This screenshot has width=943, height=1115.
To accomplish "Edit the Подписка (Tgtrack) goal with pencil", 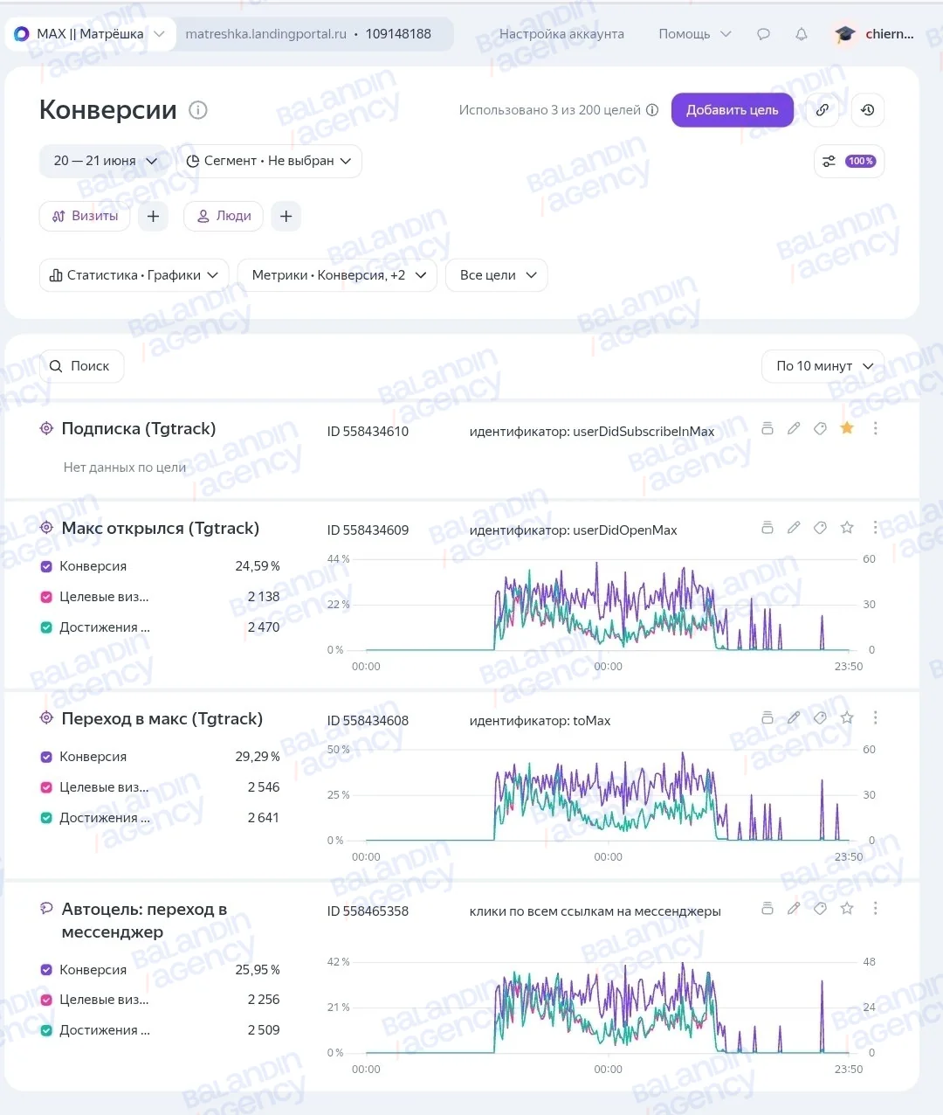I will 794,428.
